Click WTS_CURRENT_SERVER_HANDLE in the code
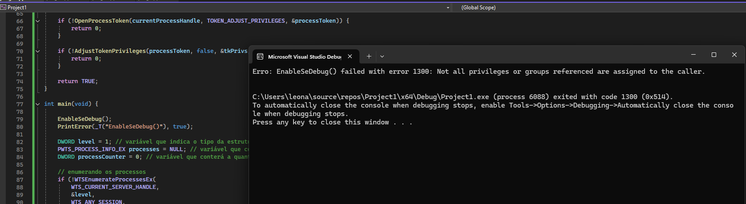This screenshot has width=746, height=204. 114,187
